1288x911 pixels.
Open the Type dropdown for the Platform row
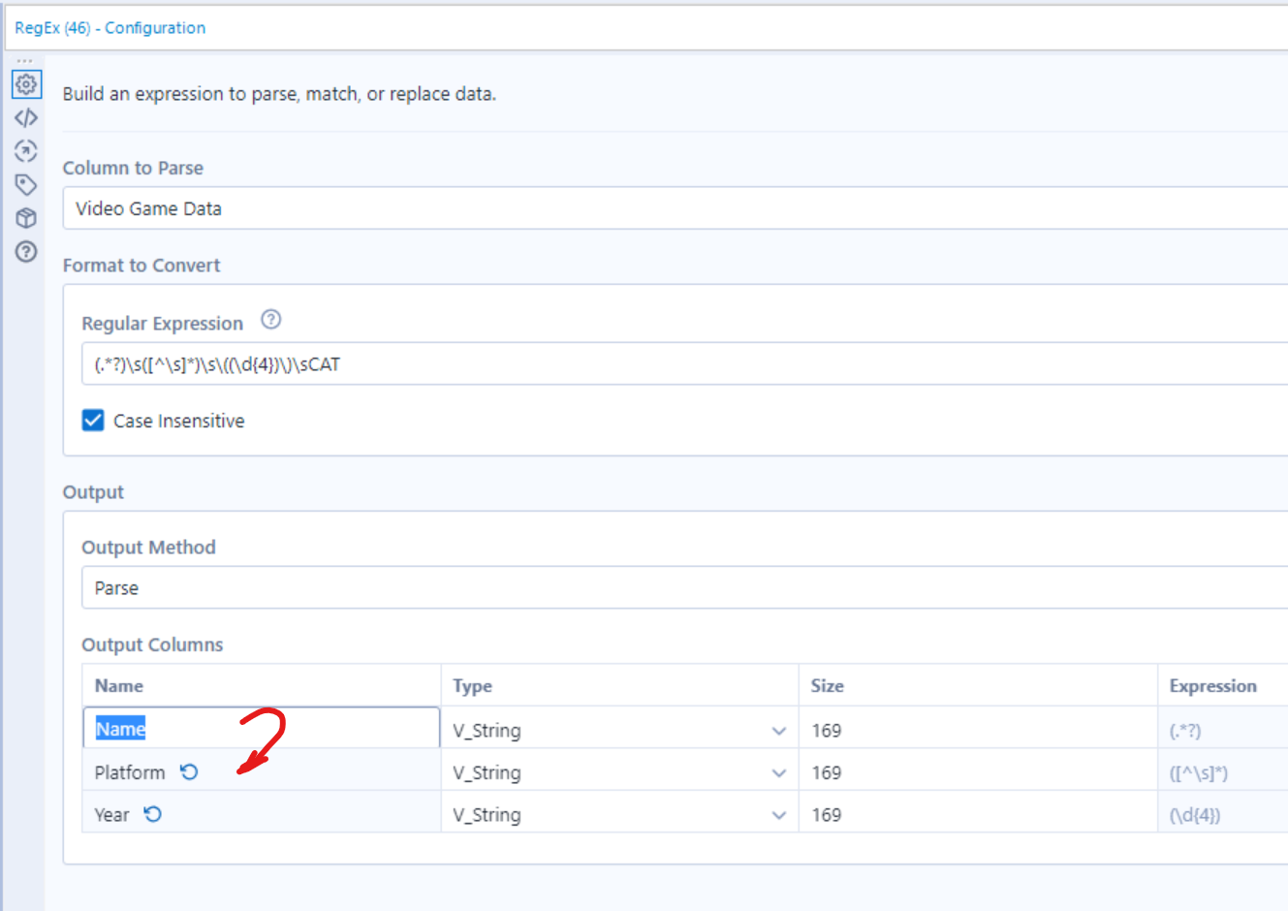(779, 772)
